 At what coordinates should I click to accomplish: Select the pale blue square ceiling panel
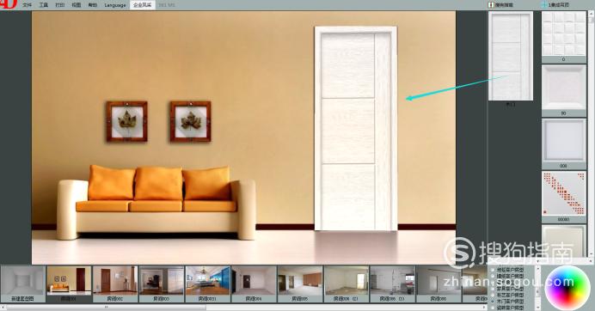pyautogui.click(x=563, y=140)
